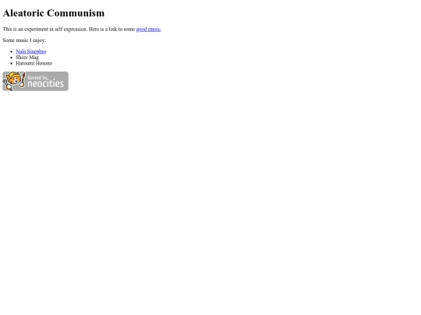Screen dimensions: 421x315
Task: Click the word "enjoy:" in the paragraph
Action: [x=39, y=40]
